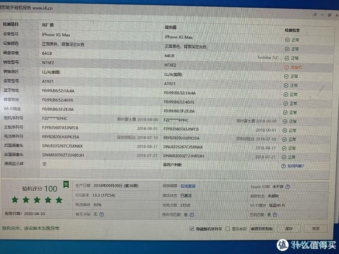Click the help icon next to Apple ID锁 未开启

tap(288, 187)
